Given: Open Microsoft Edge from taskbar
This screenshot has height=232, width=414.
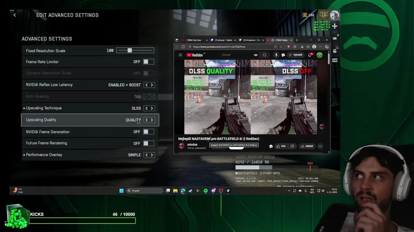Looking at the screenshot, I should pyautogui.click(x=183, y=191).
